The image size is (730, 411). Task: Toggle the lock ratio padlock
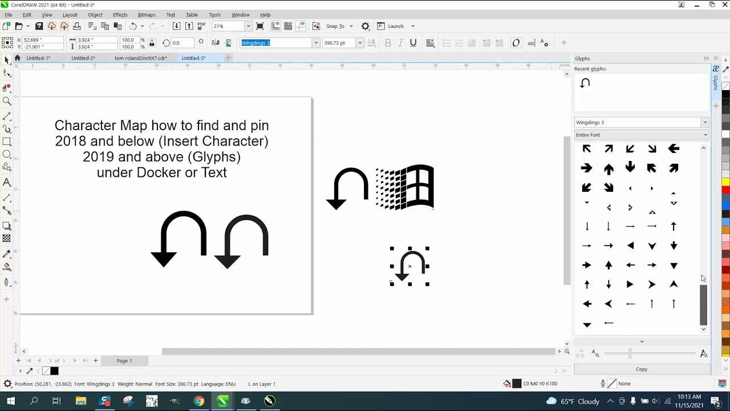tap(152, 43)
